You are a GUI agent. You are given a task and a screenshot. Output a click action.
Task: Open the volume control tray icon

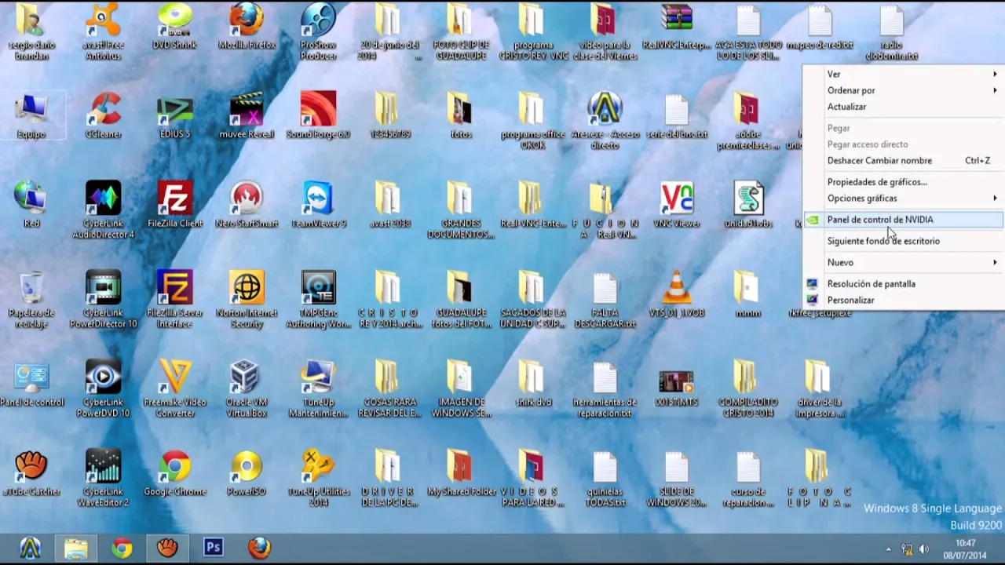[923, 549]
